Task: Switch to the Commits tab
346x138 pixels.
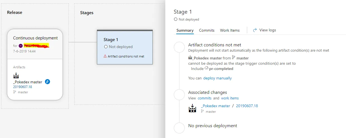Action: point(207,30)
